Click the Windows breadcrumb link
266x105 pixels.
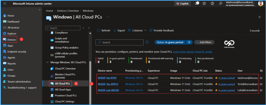coord(88,11)
